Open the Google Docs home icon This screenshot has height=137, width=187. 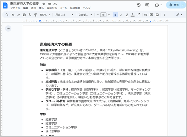tap(5, 5)
